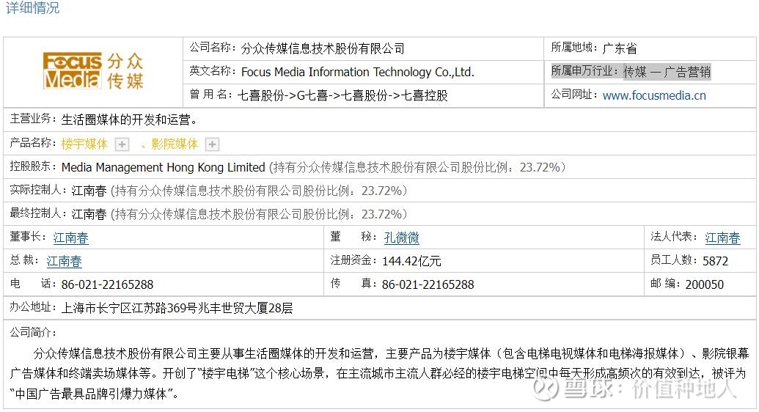Expand the plus icon beside 影院媒体
The width and height of the screenshot is (759, 412).
pos(212,144)
